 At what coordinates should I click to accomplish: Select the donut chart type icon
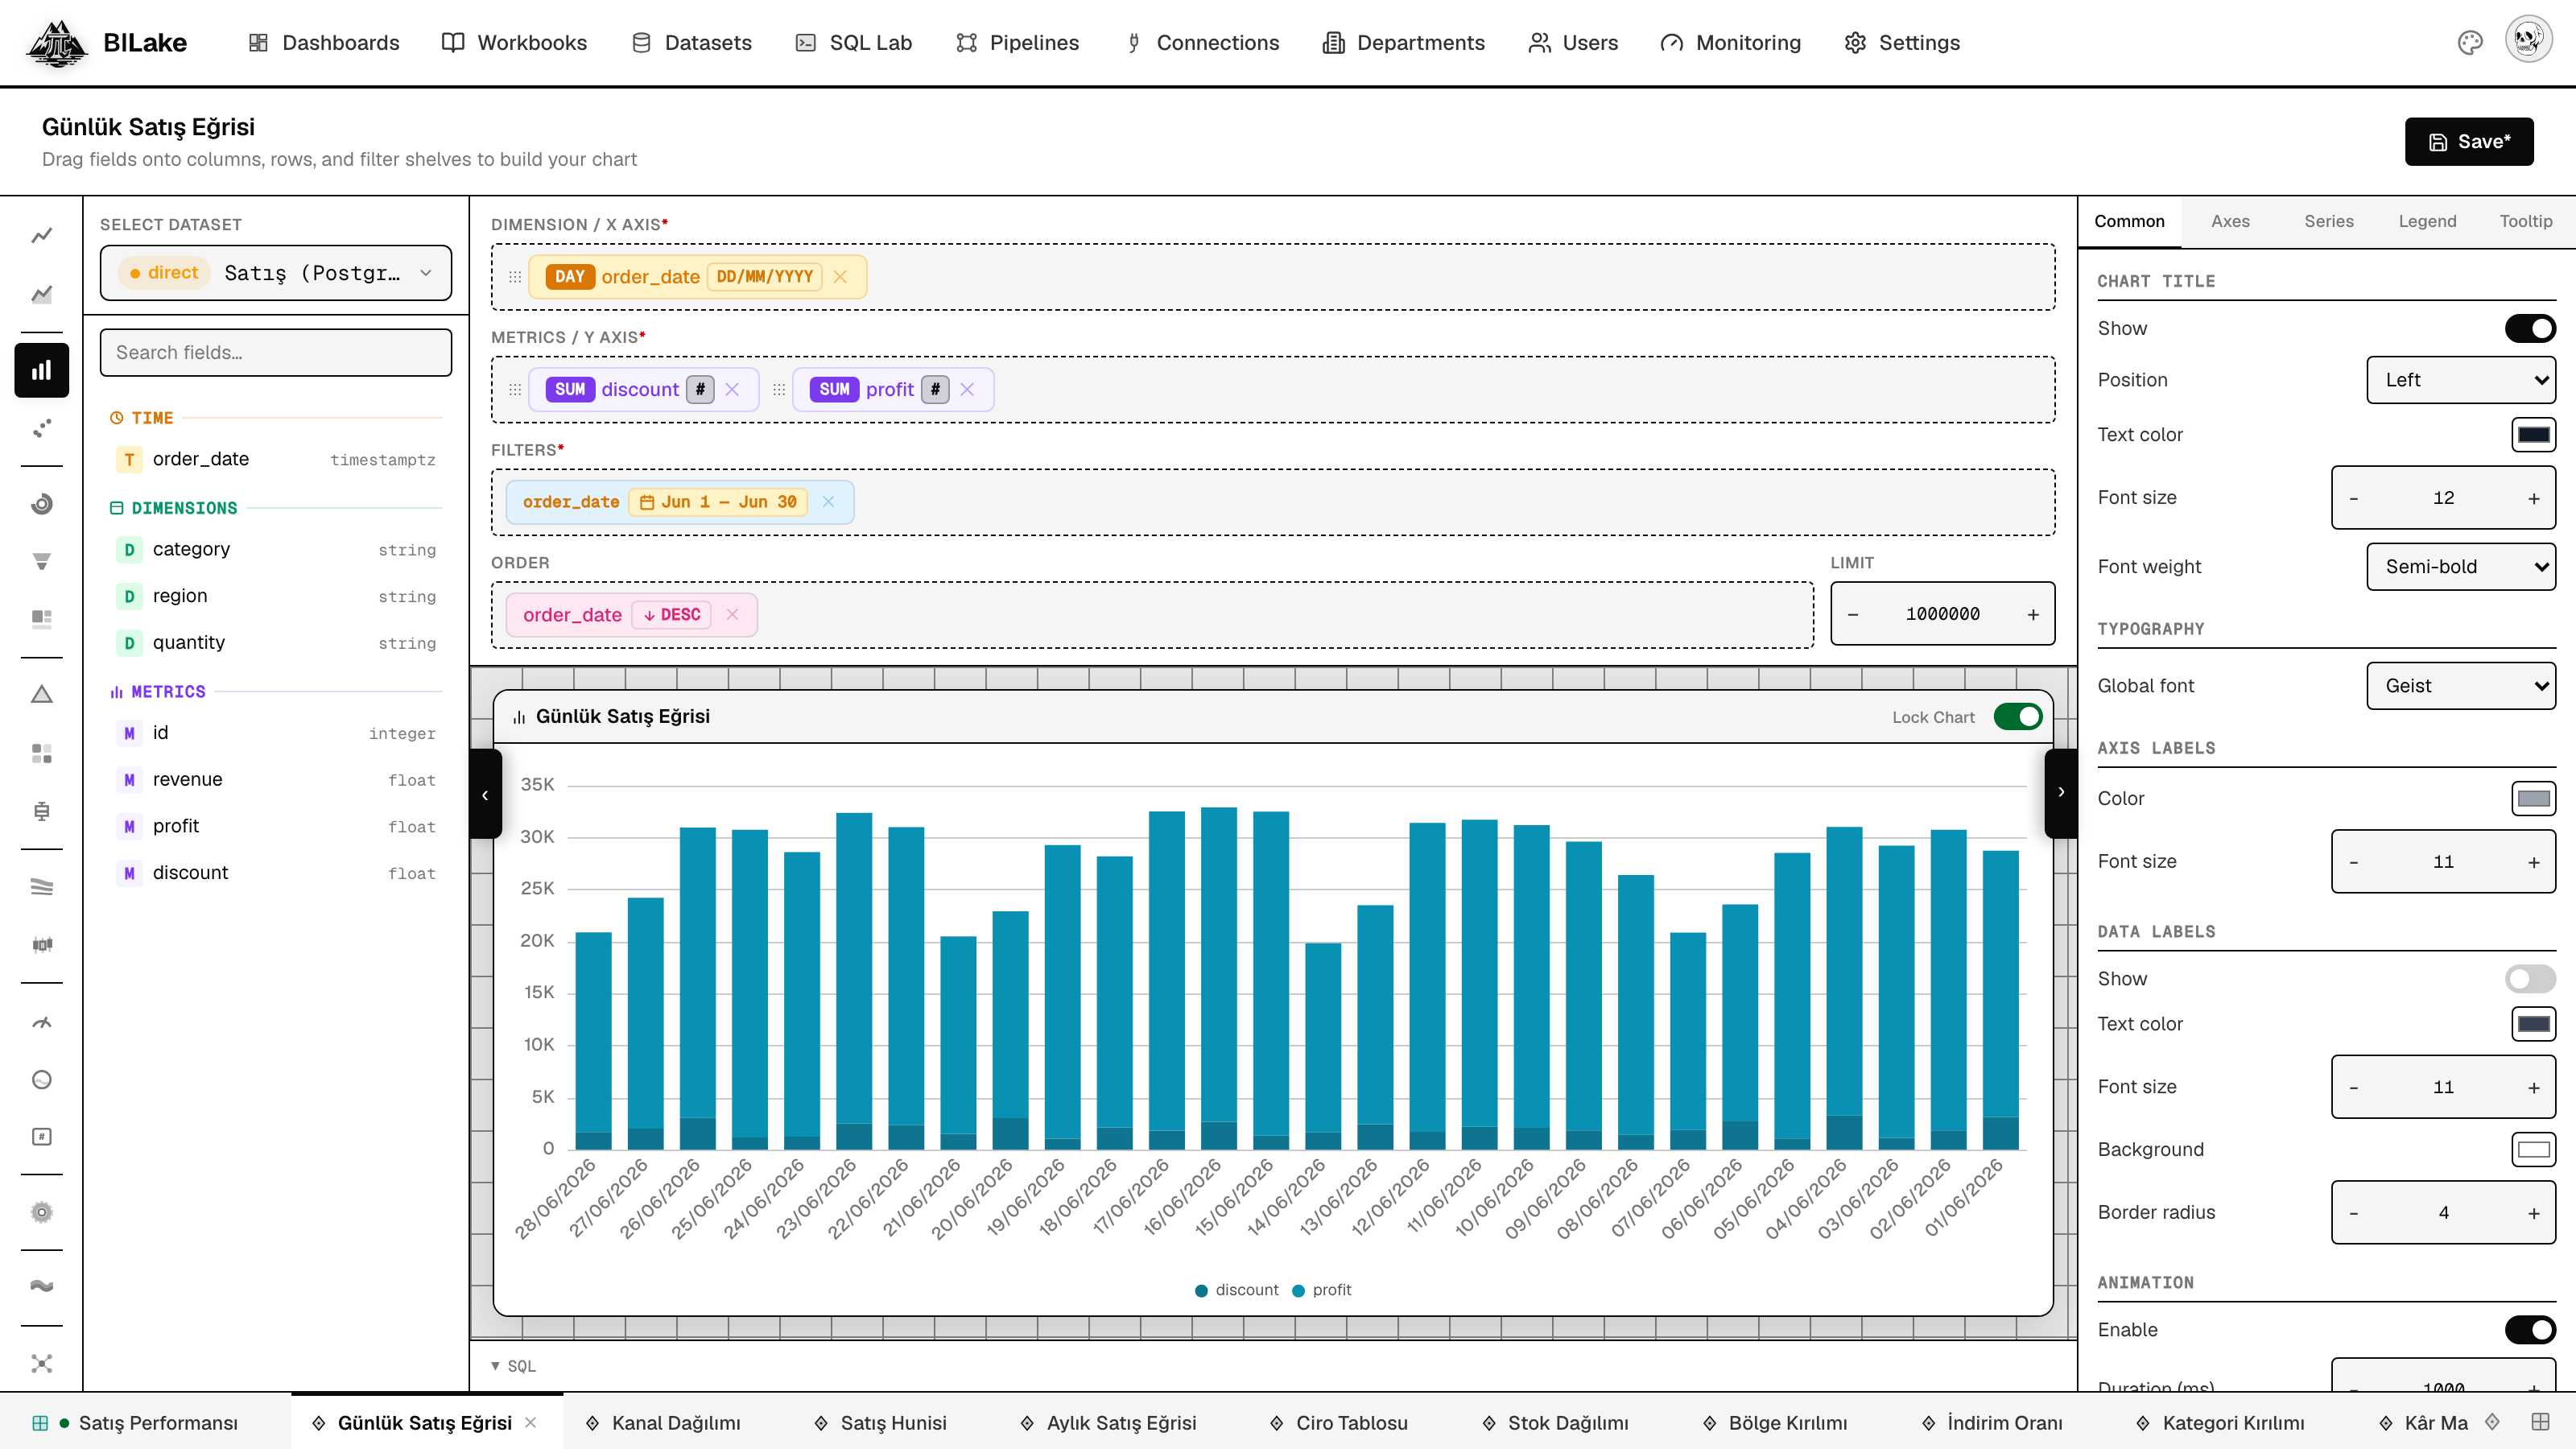click(x=41, y=504)
